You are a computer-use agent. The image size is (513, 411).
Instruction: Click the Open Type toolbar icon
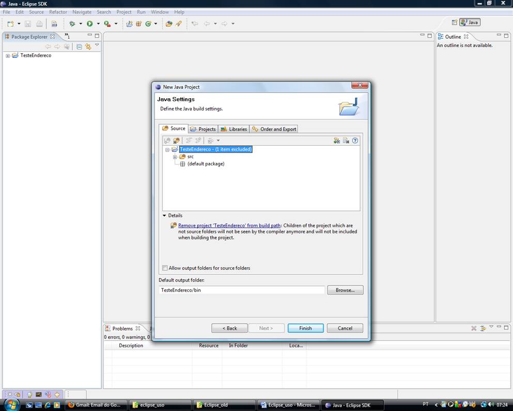click(x=169, y=24)
